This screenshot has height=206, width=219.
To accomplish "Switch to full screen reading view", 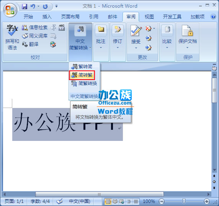I will point(115,201).
